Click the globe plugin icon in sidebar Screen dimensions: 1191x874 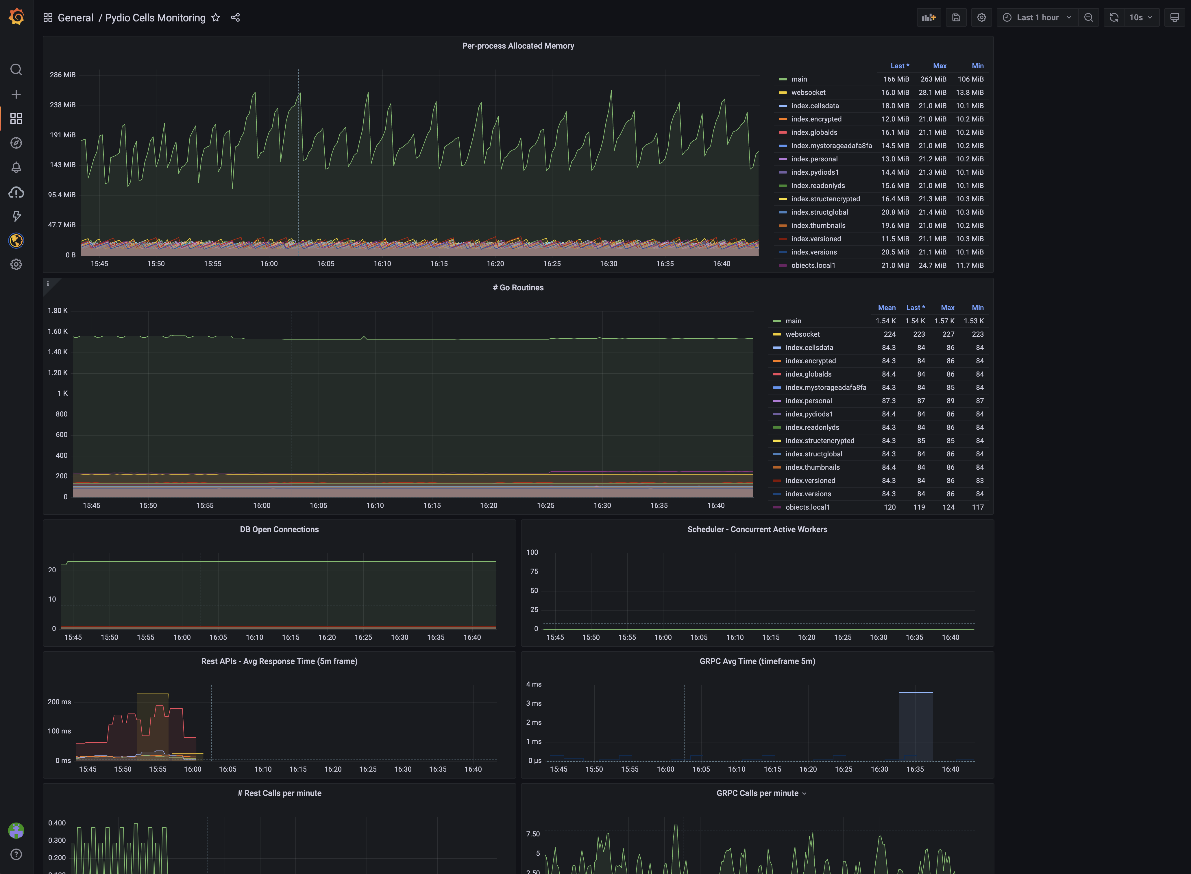pyautogui.click(x=16, y=240)
